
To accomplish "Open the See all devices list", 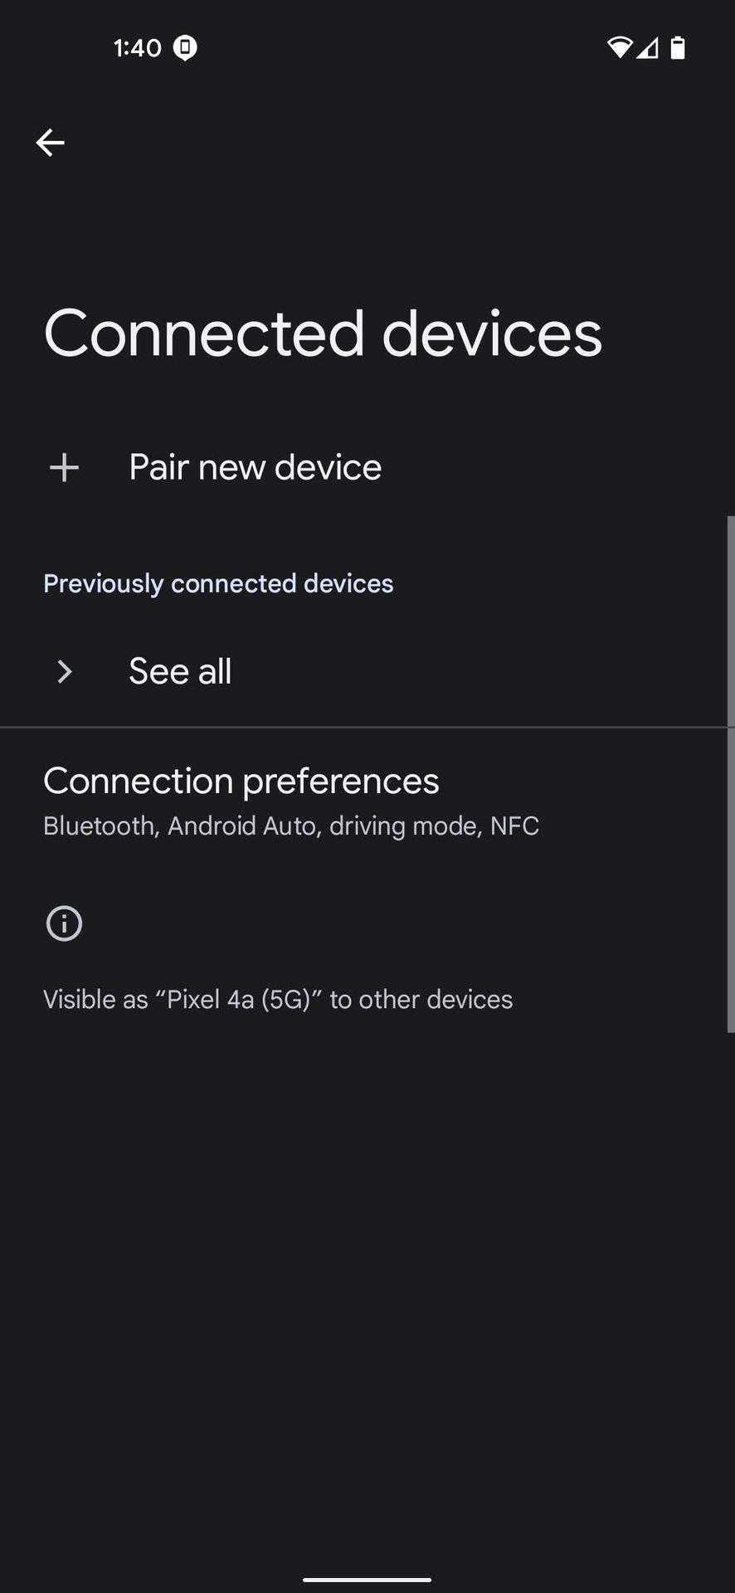I will pos(180,671).
